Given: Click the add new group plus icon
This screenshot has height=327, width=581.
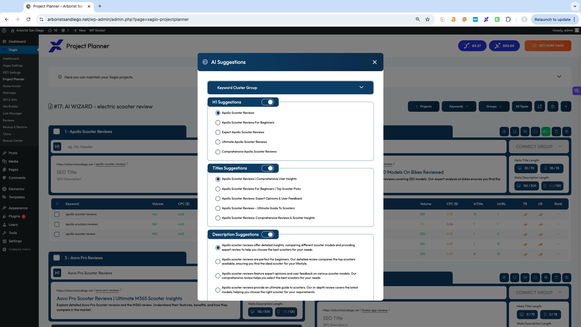Looking at the screenshot, I should tap(566, 106).
